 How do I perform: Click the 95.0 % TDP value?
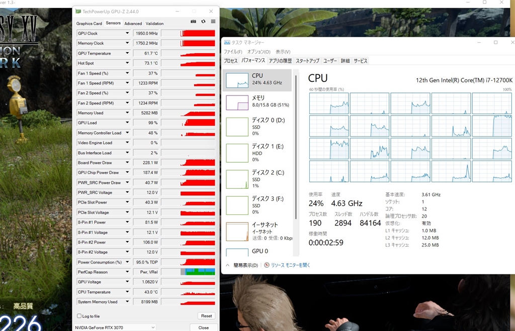(146, 262)
